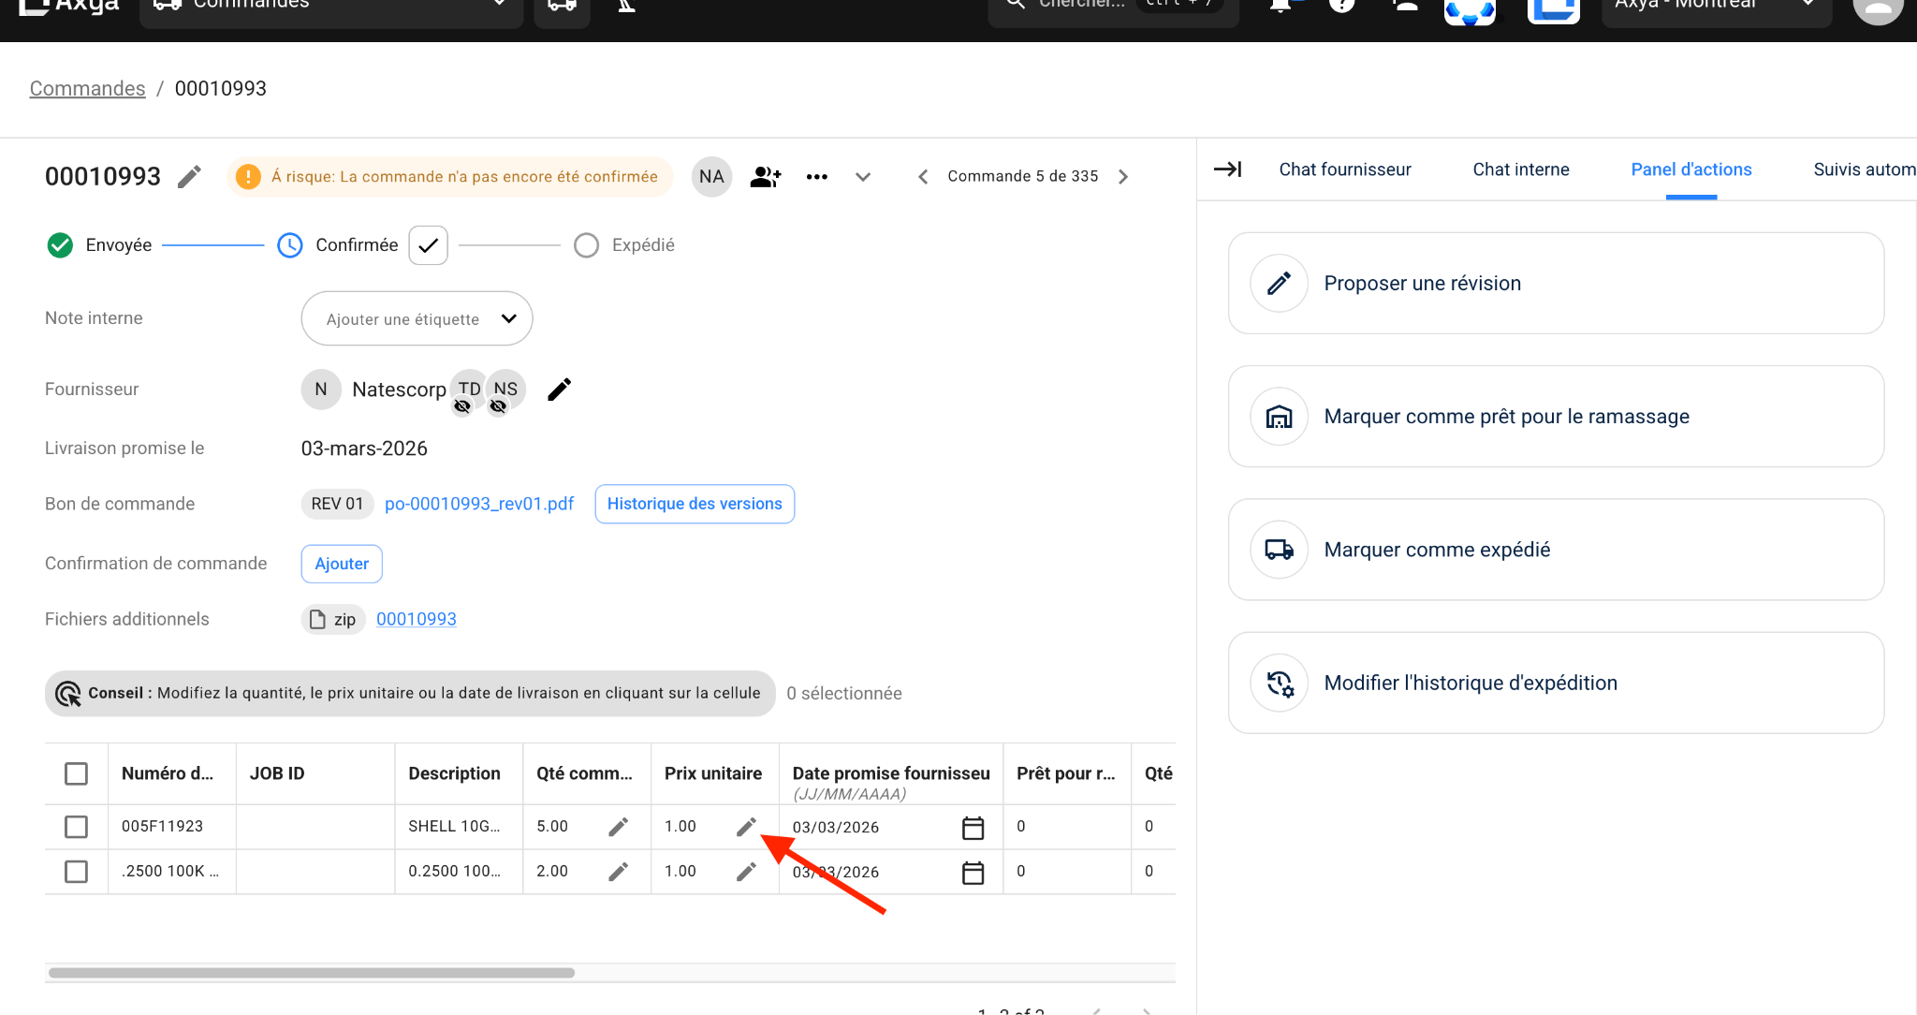Viewport: 1917px width, 1015px height.
Task: Open the Chat fournisseur tab
Action: tap(1344, 169)
